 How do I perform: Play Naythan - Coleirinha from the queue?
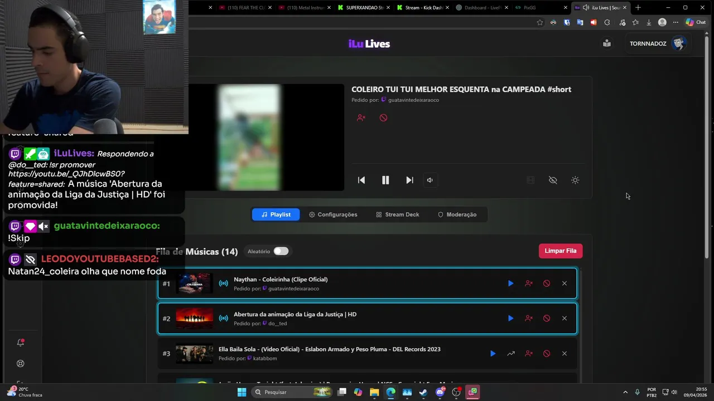(510, 283)
